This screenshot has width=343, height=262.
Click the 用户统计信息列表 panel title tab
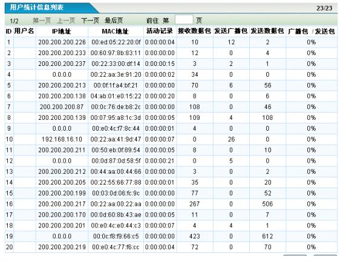pyautogui.click(x=37, y=7)
